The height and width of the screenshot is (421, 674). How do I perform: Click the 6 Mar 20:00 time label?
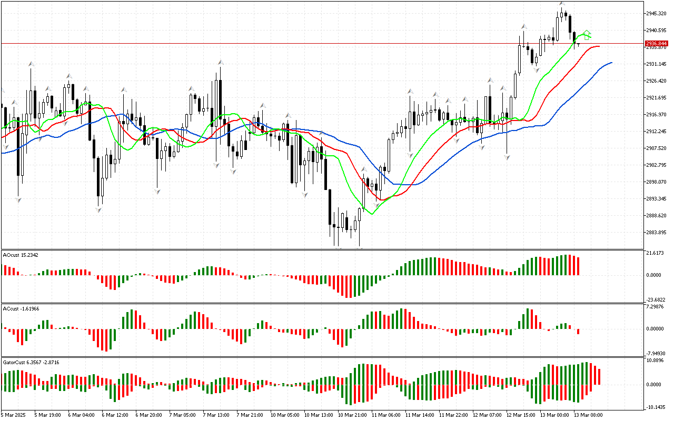[148, 415]
